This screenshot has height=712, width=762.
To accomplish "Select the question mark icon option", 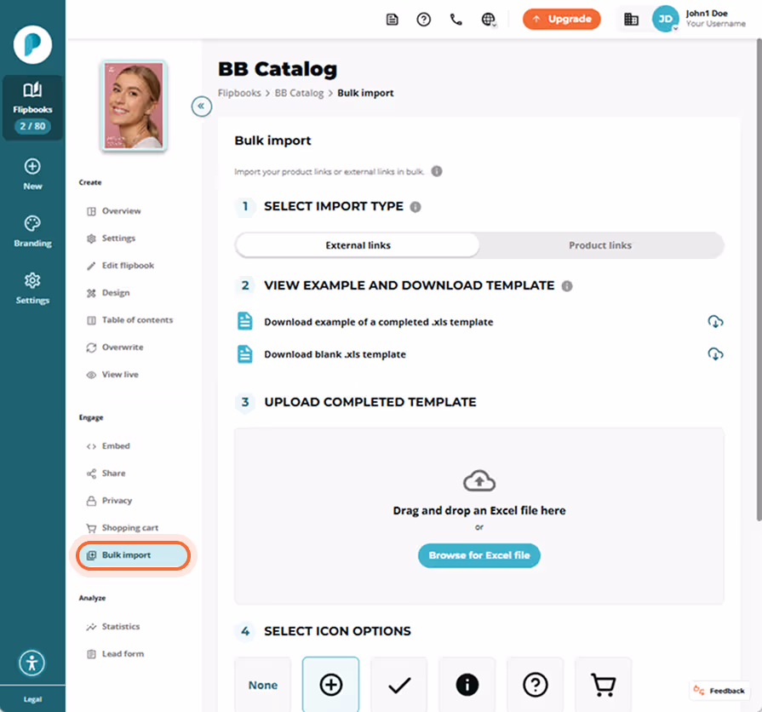I will pyautogui.click(x=535, y=685).
